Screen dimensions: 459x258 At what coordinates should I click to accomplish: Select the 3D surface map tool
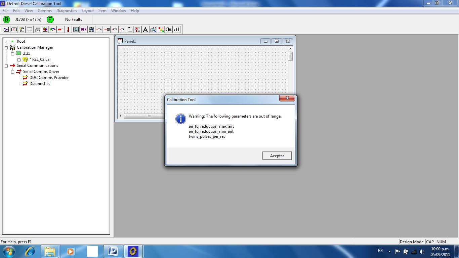tap(45, 30)
